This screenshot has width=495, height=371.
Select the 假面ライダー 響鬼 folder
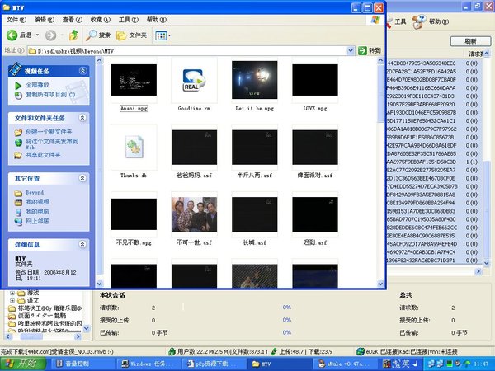(42, 316)
